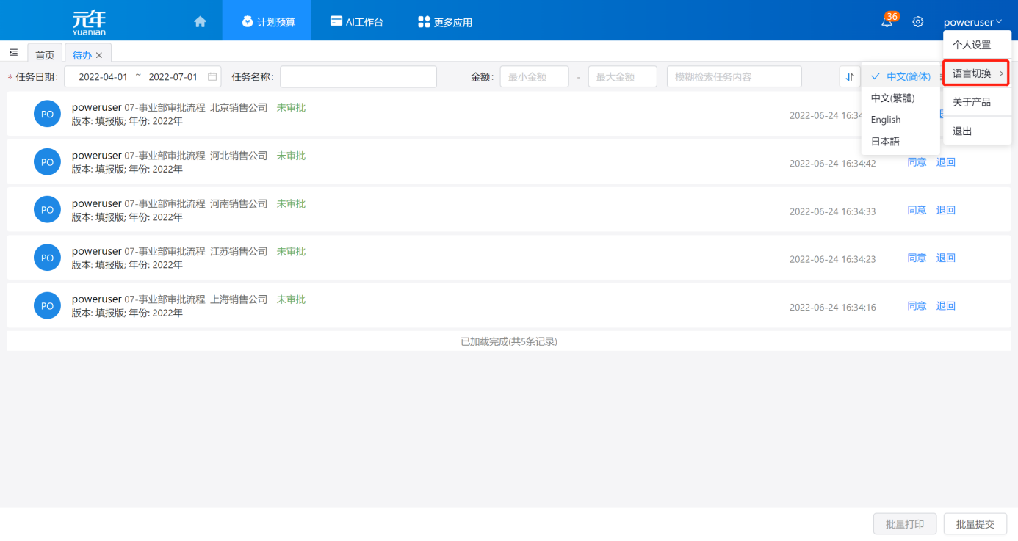Expand the 语言切换 submenu

pyautogui.click(x=976, y=73)
